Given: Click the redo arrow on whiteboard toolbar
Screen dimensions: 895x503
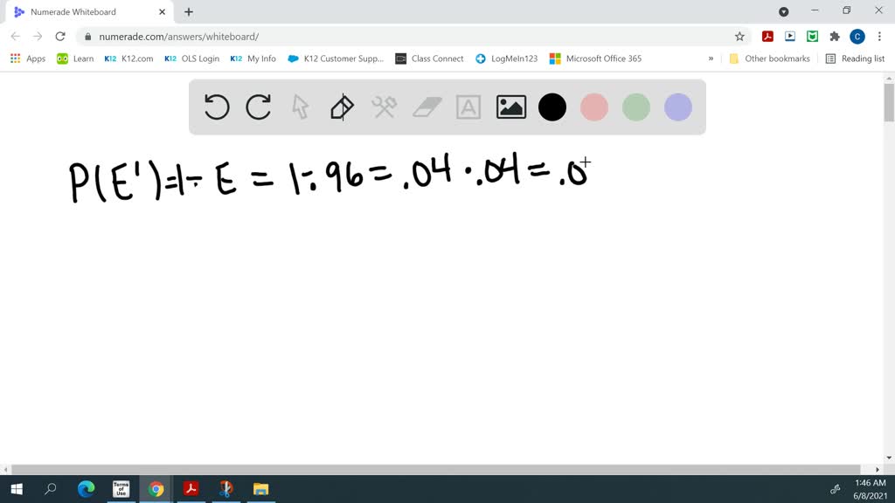Looking at the screenshot, I should pos(259,107).
